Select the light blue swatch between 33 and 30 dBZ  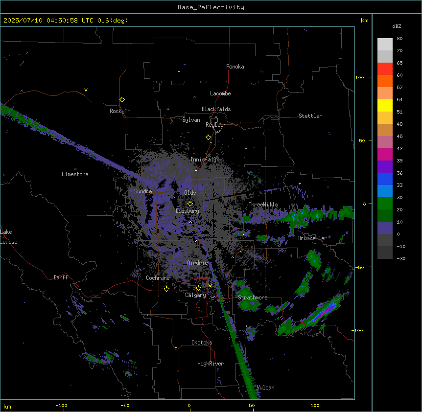pos(385,191)
